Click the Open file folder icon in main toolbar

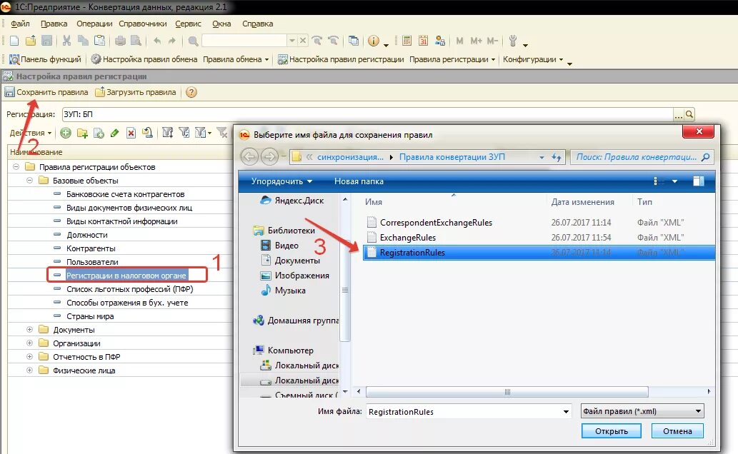(31, 41)
